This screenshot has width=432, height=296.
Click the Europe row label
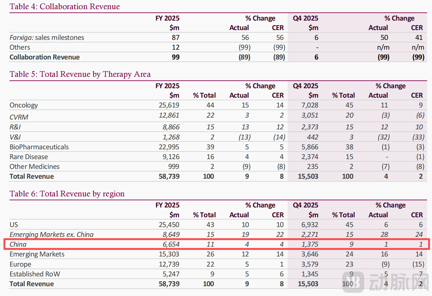(20, 264)
